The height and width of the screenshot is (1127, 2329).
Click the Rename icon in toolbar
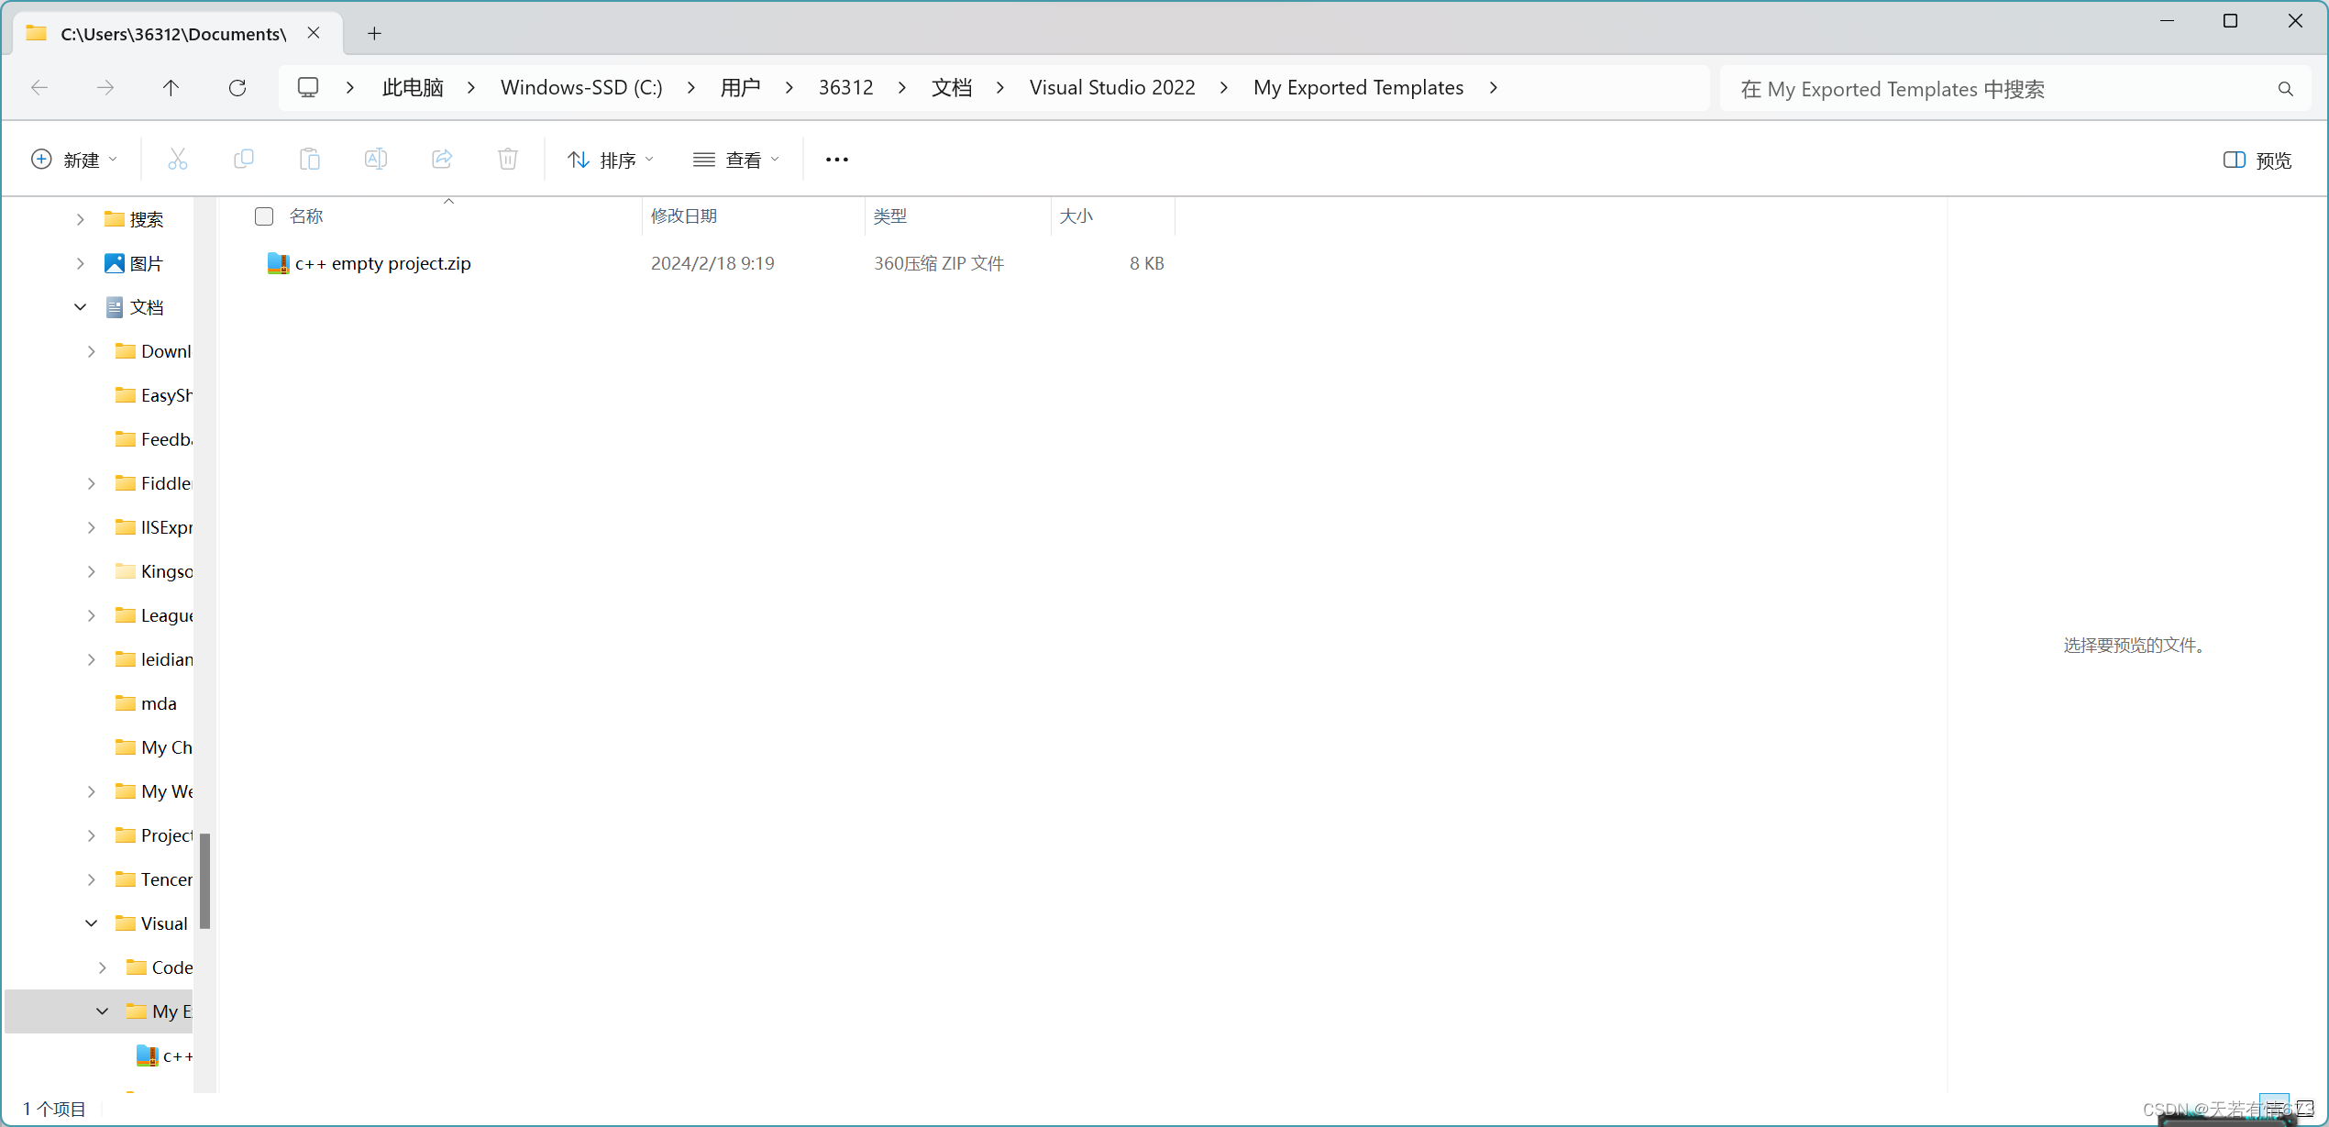tap(376, 160)
